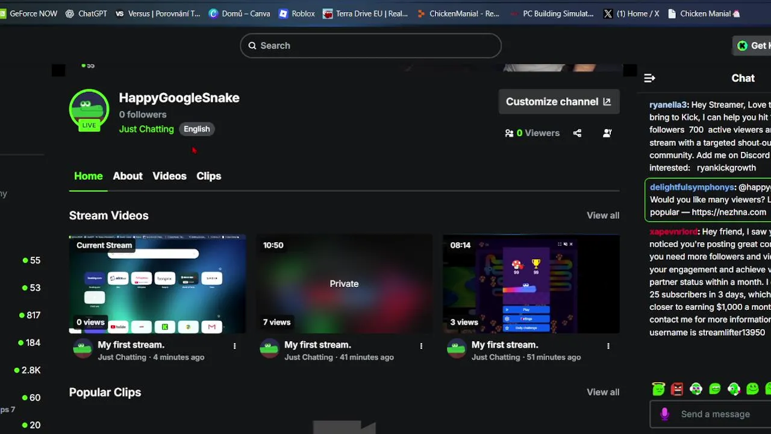Click the sidebar channel with 817 viewers
Viewport: 771px width, 434px height.
click(31, 315)
